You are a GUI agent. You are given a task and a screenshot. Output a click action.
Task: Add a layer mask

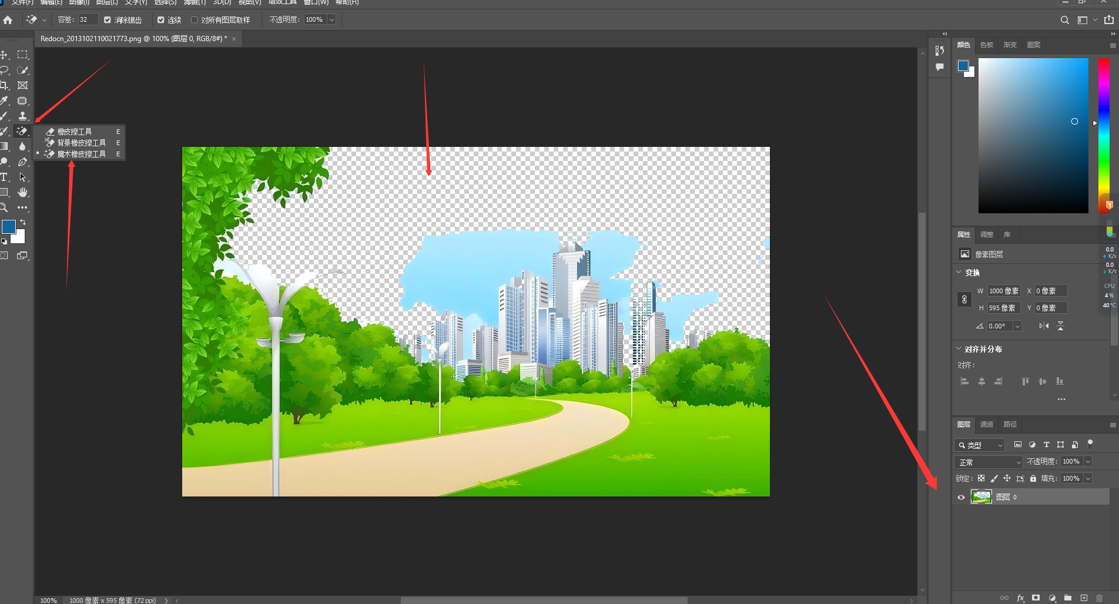pyautogui.click(x=1036, y=598)
